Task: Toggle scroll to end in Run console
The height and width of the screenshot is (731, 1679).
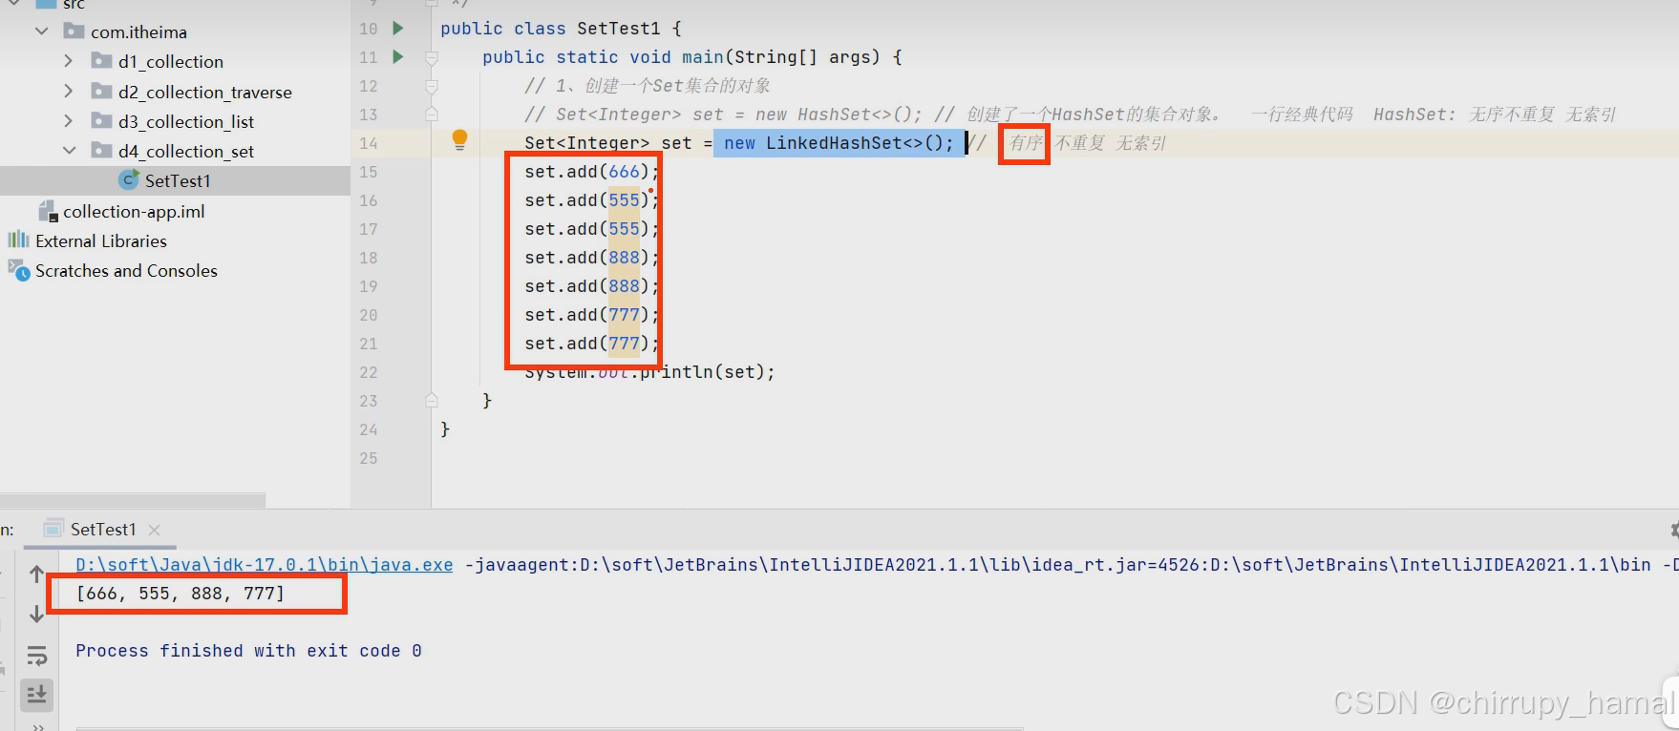Action: 36,694
